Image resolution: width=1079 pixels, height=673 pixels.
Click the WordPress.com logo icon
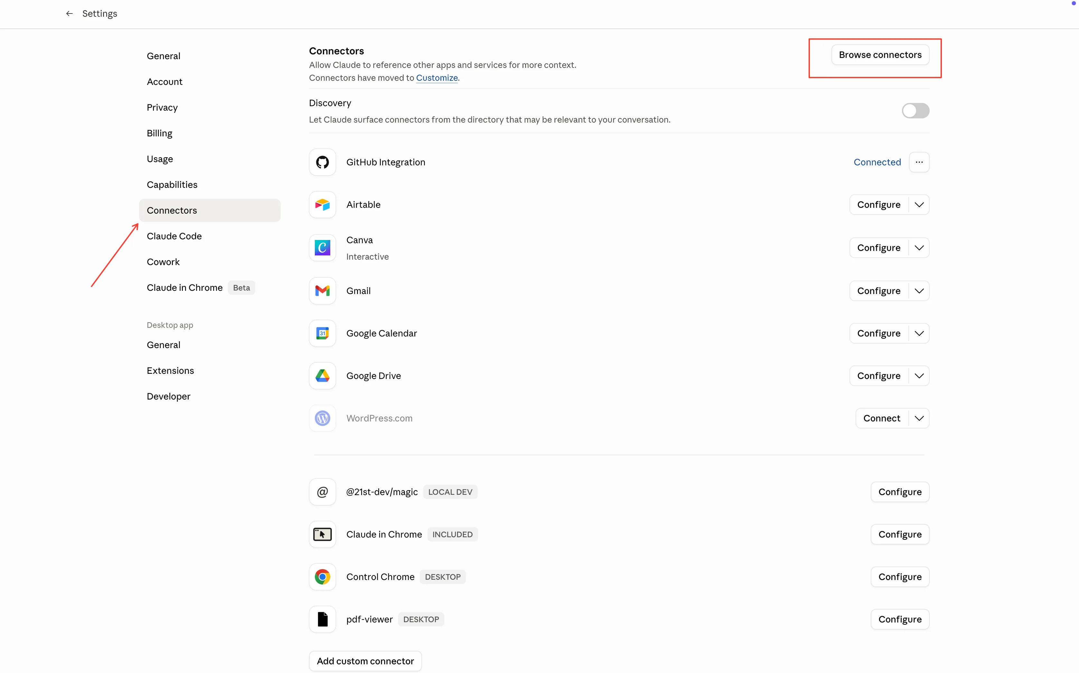coord(323,419)
